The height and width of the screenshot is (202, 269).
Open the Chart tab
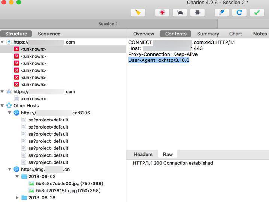click(x=236, y=34)
